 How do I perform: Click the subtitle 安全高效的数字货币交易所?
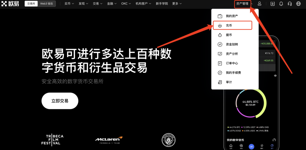click(x=72, y=81)
